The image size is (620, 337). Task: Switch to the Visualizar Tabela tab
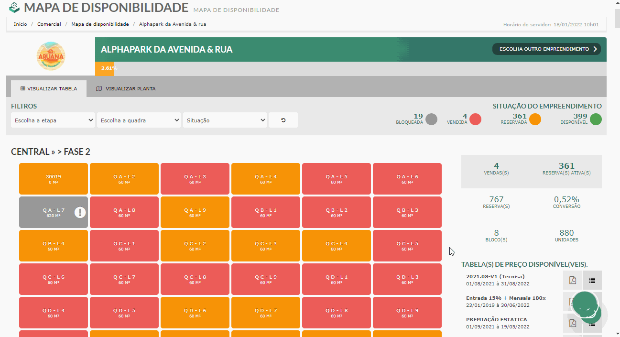49,88
